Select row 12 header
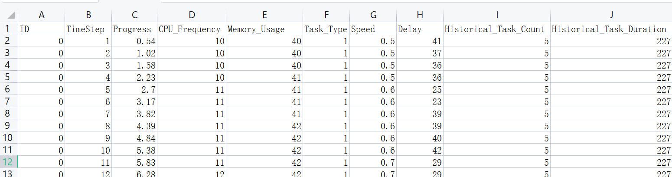Screen dimensions: 672x177 click(9, 162)
